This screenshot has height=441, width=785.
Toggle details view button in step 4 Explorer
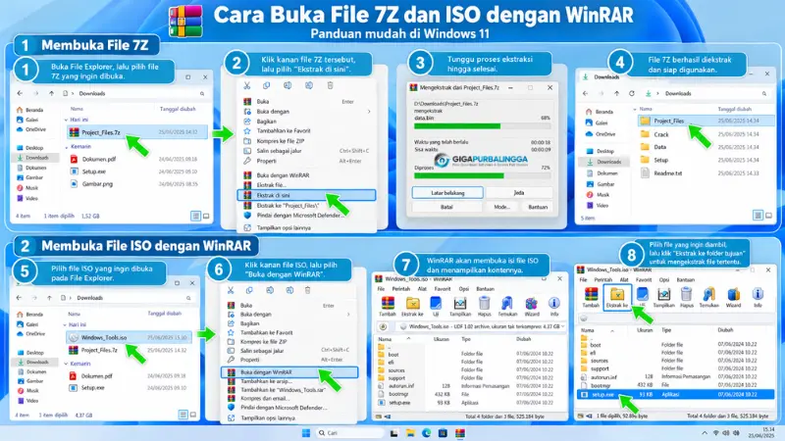point(758,216)
